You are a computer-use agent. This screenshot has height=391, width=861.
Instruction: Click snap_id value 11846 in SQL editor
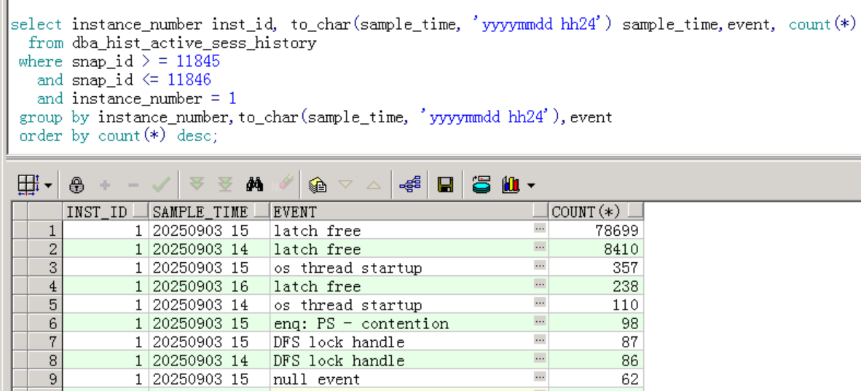click(x=189, y=79)
